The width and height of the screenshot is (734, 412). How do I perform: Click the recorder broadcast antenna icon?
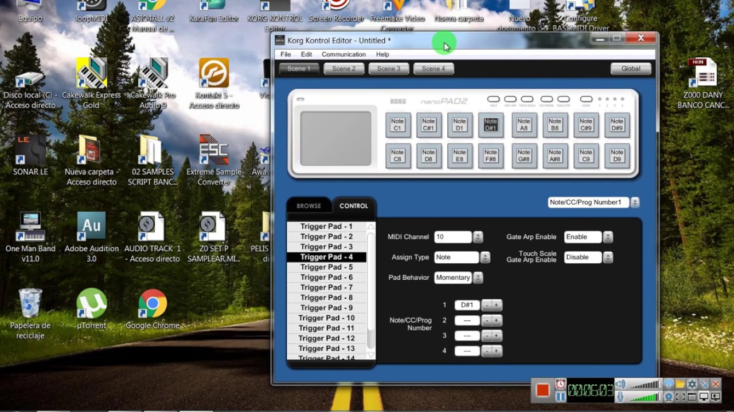click(x=669, y=385)
